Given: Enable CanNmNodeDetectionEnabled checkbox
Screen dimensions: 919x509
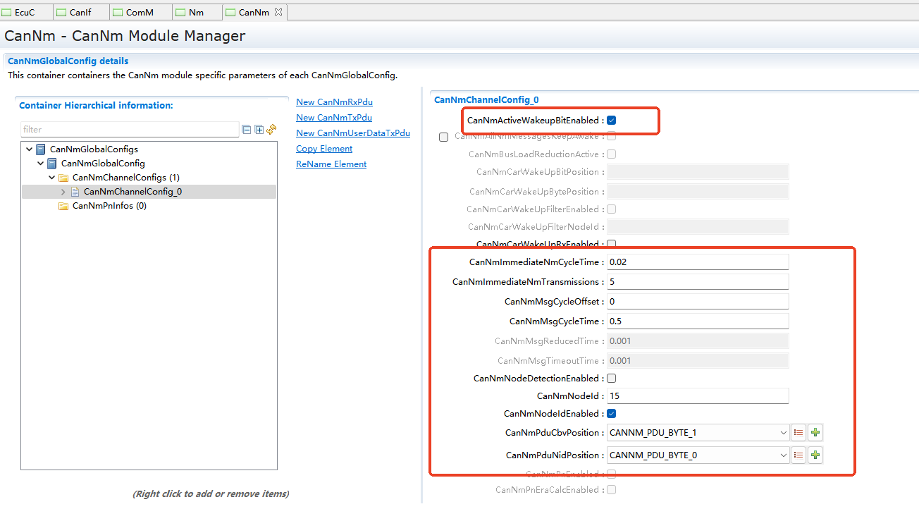Looking at the screenshot, I should (611, 379).
